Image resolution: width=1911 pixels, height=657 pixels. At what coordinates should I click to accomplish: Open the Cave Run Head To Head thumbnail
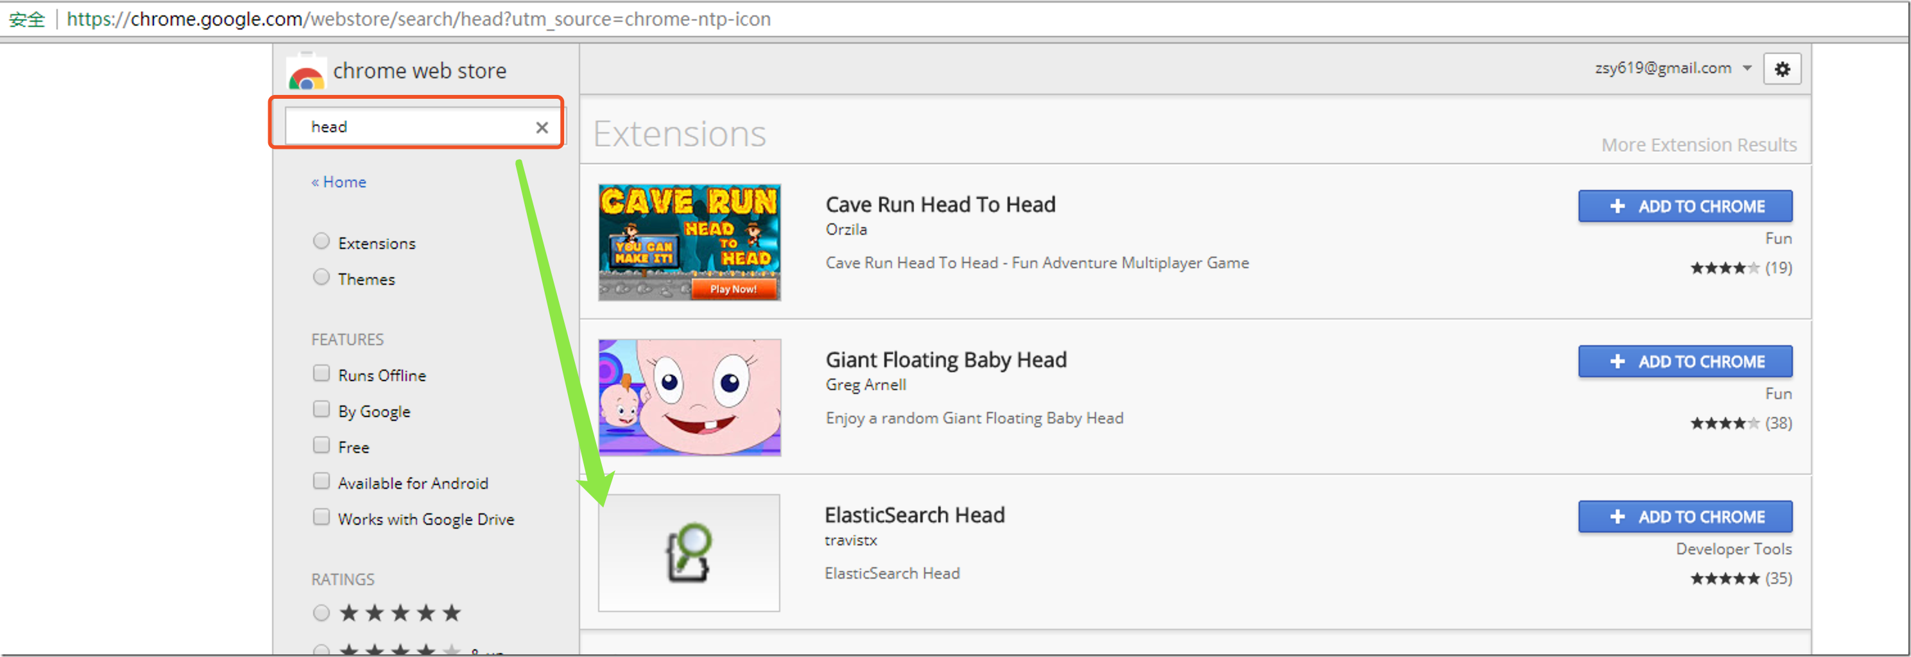point(689,243)
